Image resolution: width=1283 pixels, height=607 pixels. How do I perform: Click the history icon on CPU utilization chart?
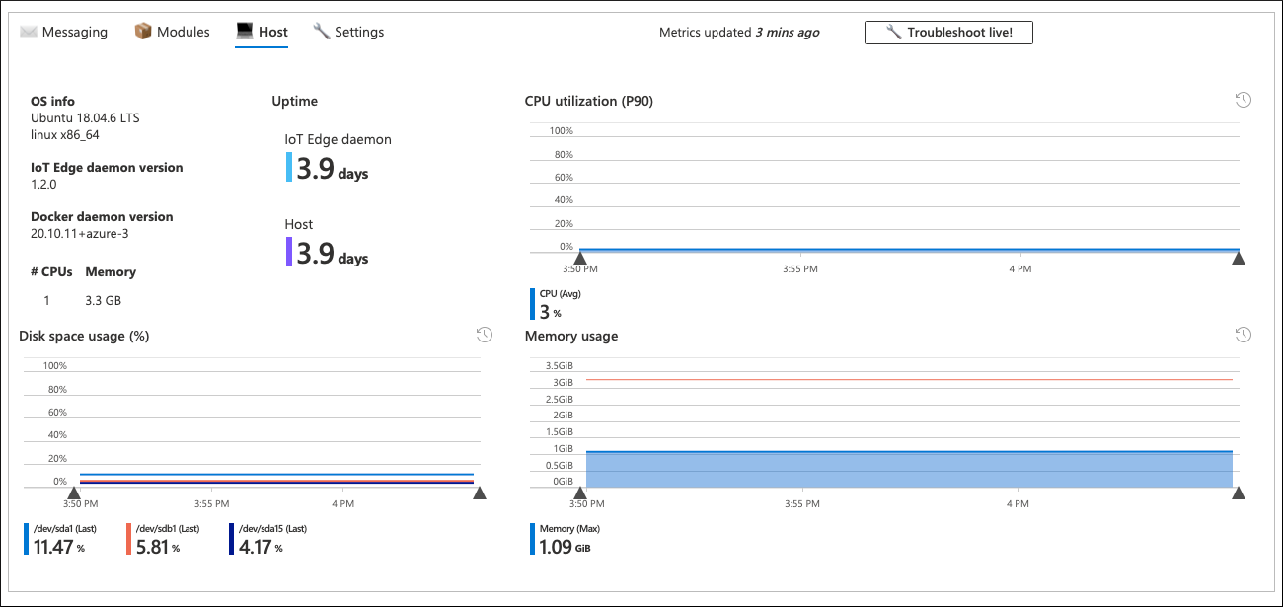[x=1244, y=100]
